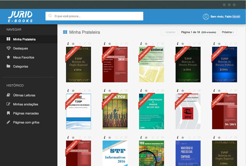Click the folder icon beside Categorias
246x166 pixels.
8,66
